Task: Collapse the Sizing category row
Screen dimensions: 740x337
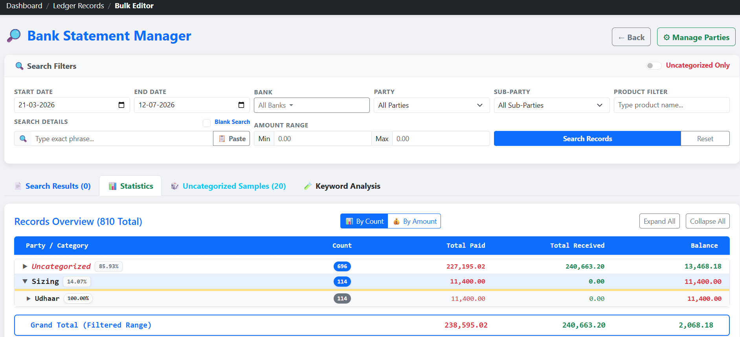Action: click(25, 282)
